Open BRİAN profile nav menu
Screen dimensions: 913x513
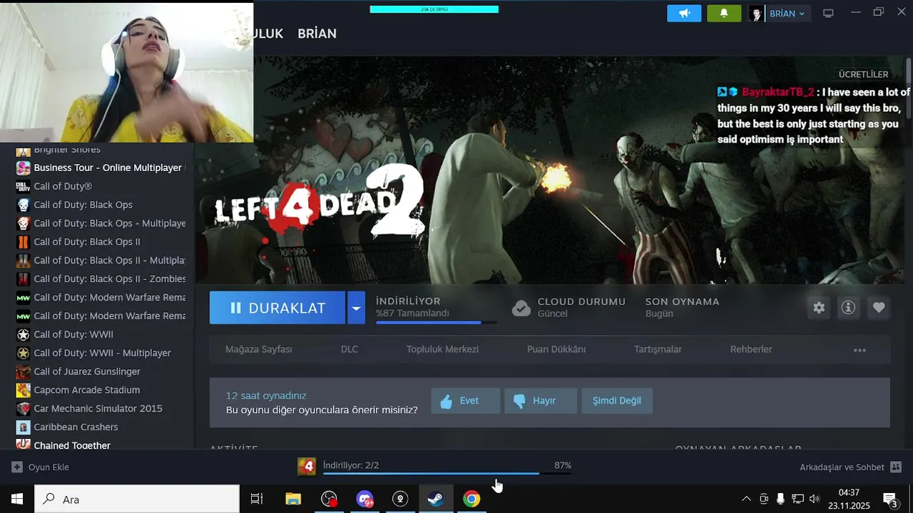click(317, 33)
